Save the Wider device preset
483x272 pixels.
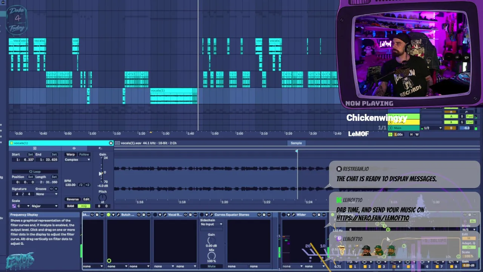[x=319, y=215]
